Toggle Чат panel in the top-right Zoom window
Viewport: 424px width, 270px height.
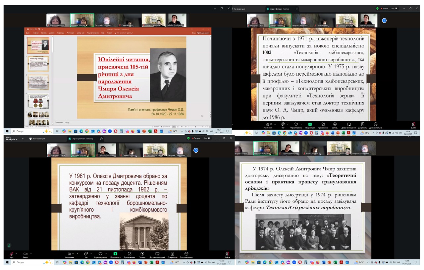click(283, 125)
